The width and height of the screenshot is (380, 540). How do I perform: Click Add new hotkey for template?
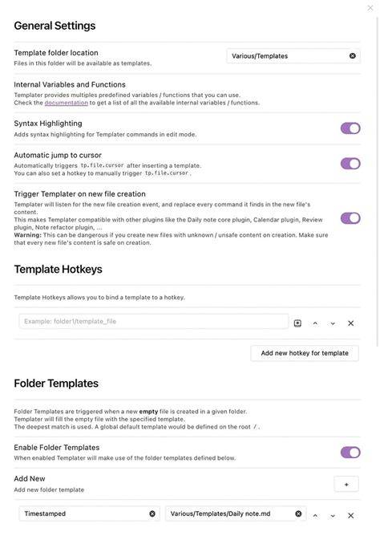305,353
